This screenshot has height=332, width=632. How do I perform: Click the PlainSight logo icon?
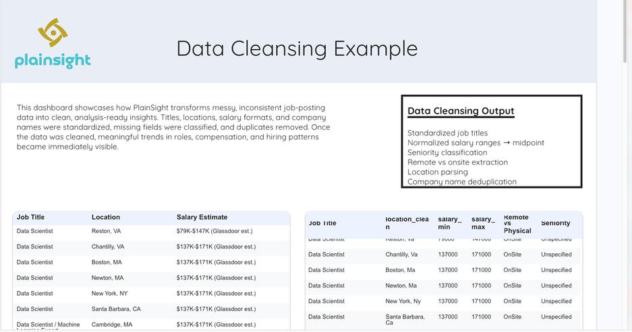[53, 33]
